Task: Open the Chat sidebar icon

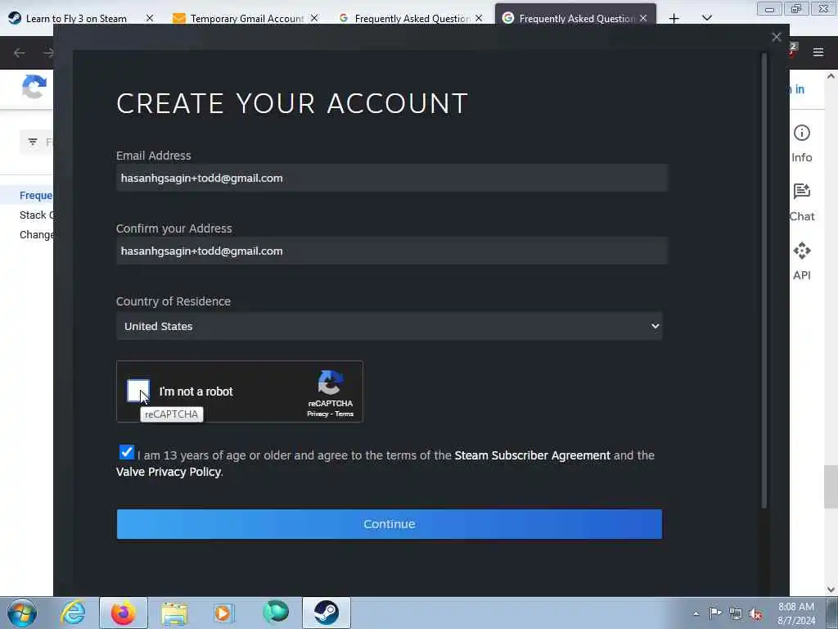Action: coord(802,192)
